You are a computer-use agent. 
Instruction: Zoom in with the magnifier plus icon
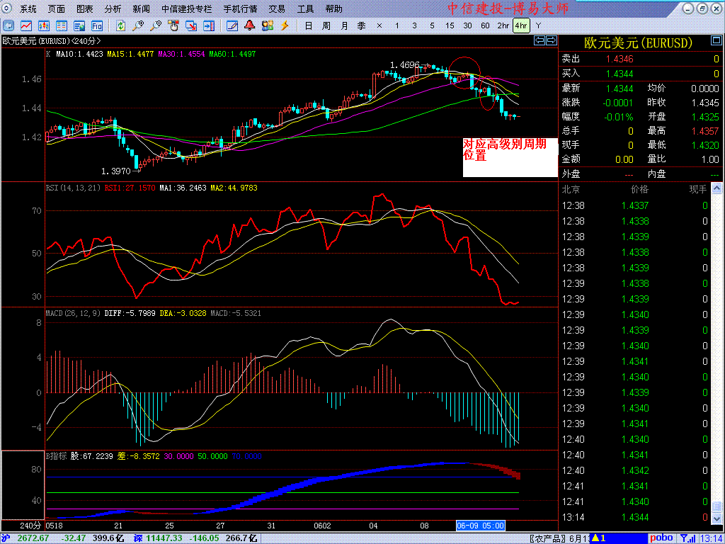(x=138, y=25)
